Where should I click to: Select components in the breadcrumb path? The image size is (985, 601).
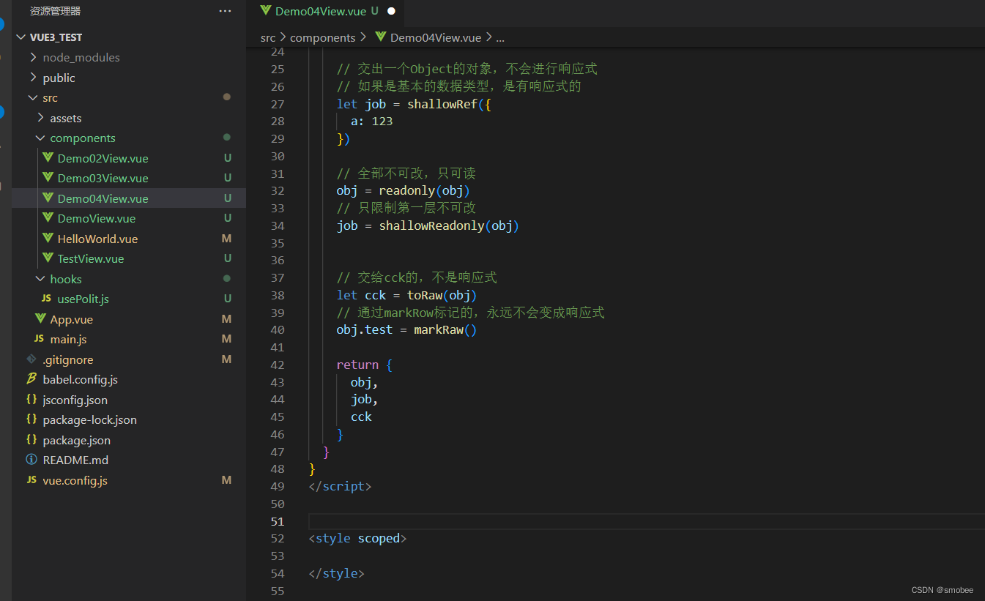[322, 37]
